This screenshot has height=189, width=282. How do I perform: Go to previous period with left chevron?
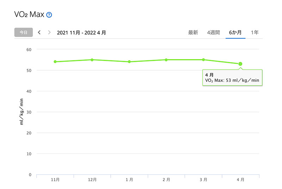[39, 32]
